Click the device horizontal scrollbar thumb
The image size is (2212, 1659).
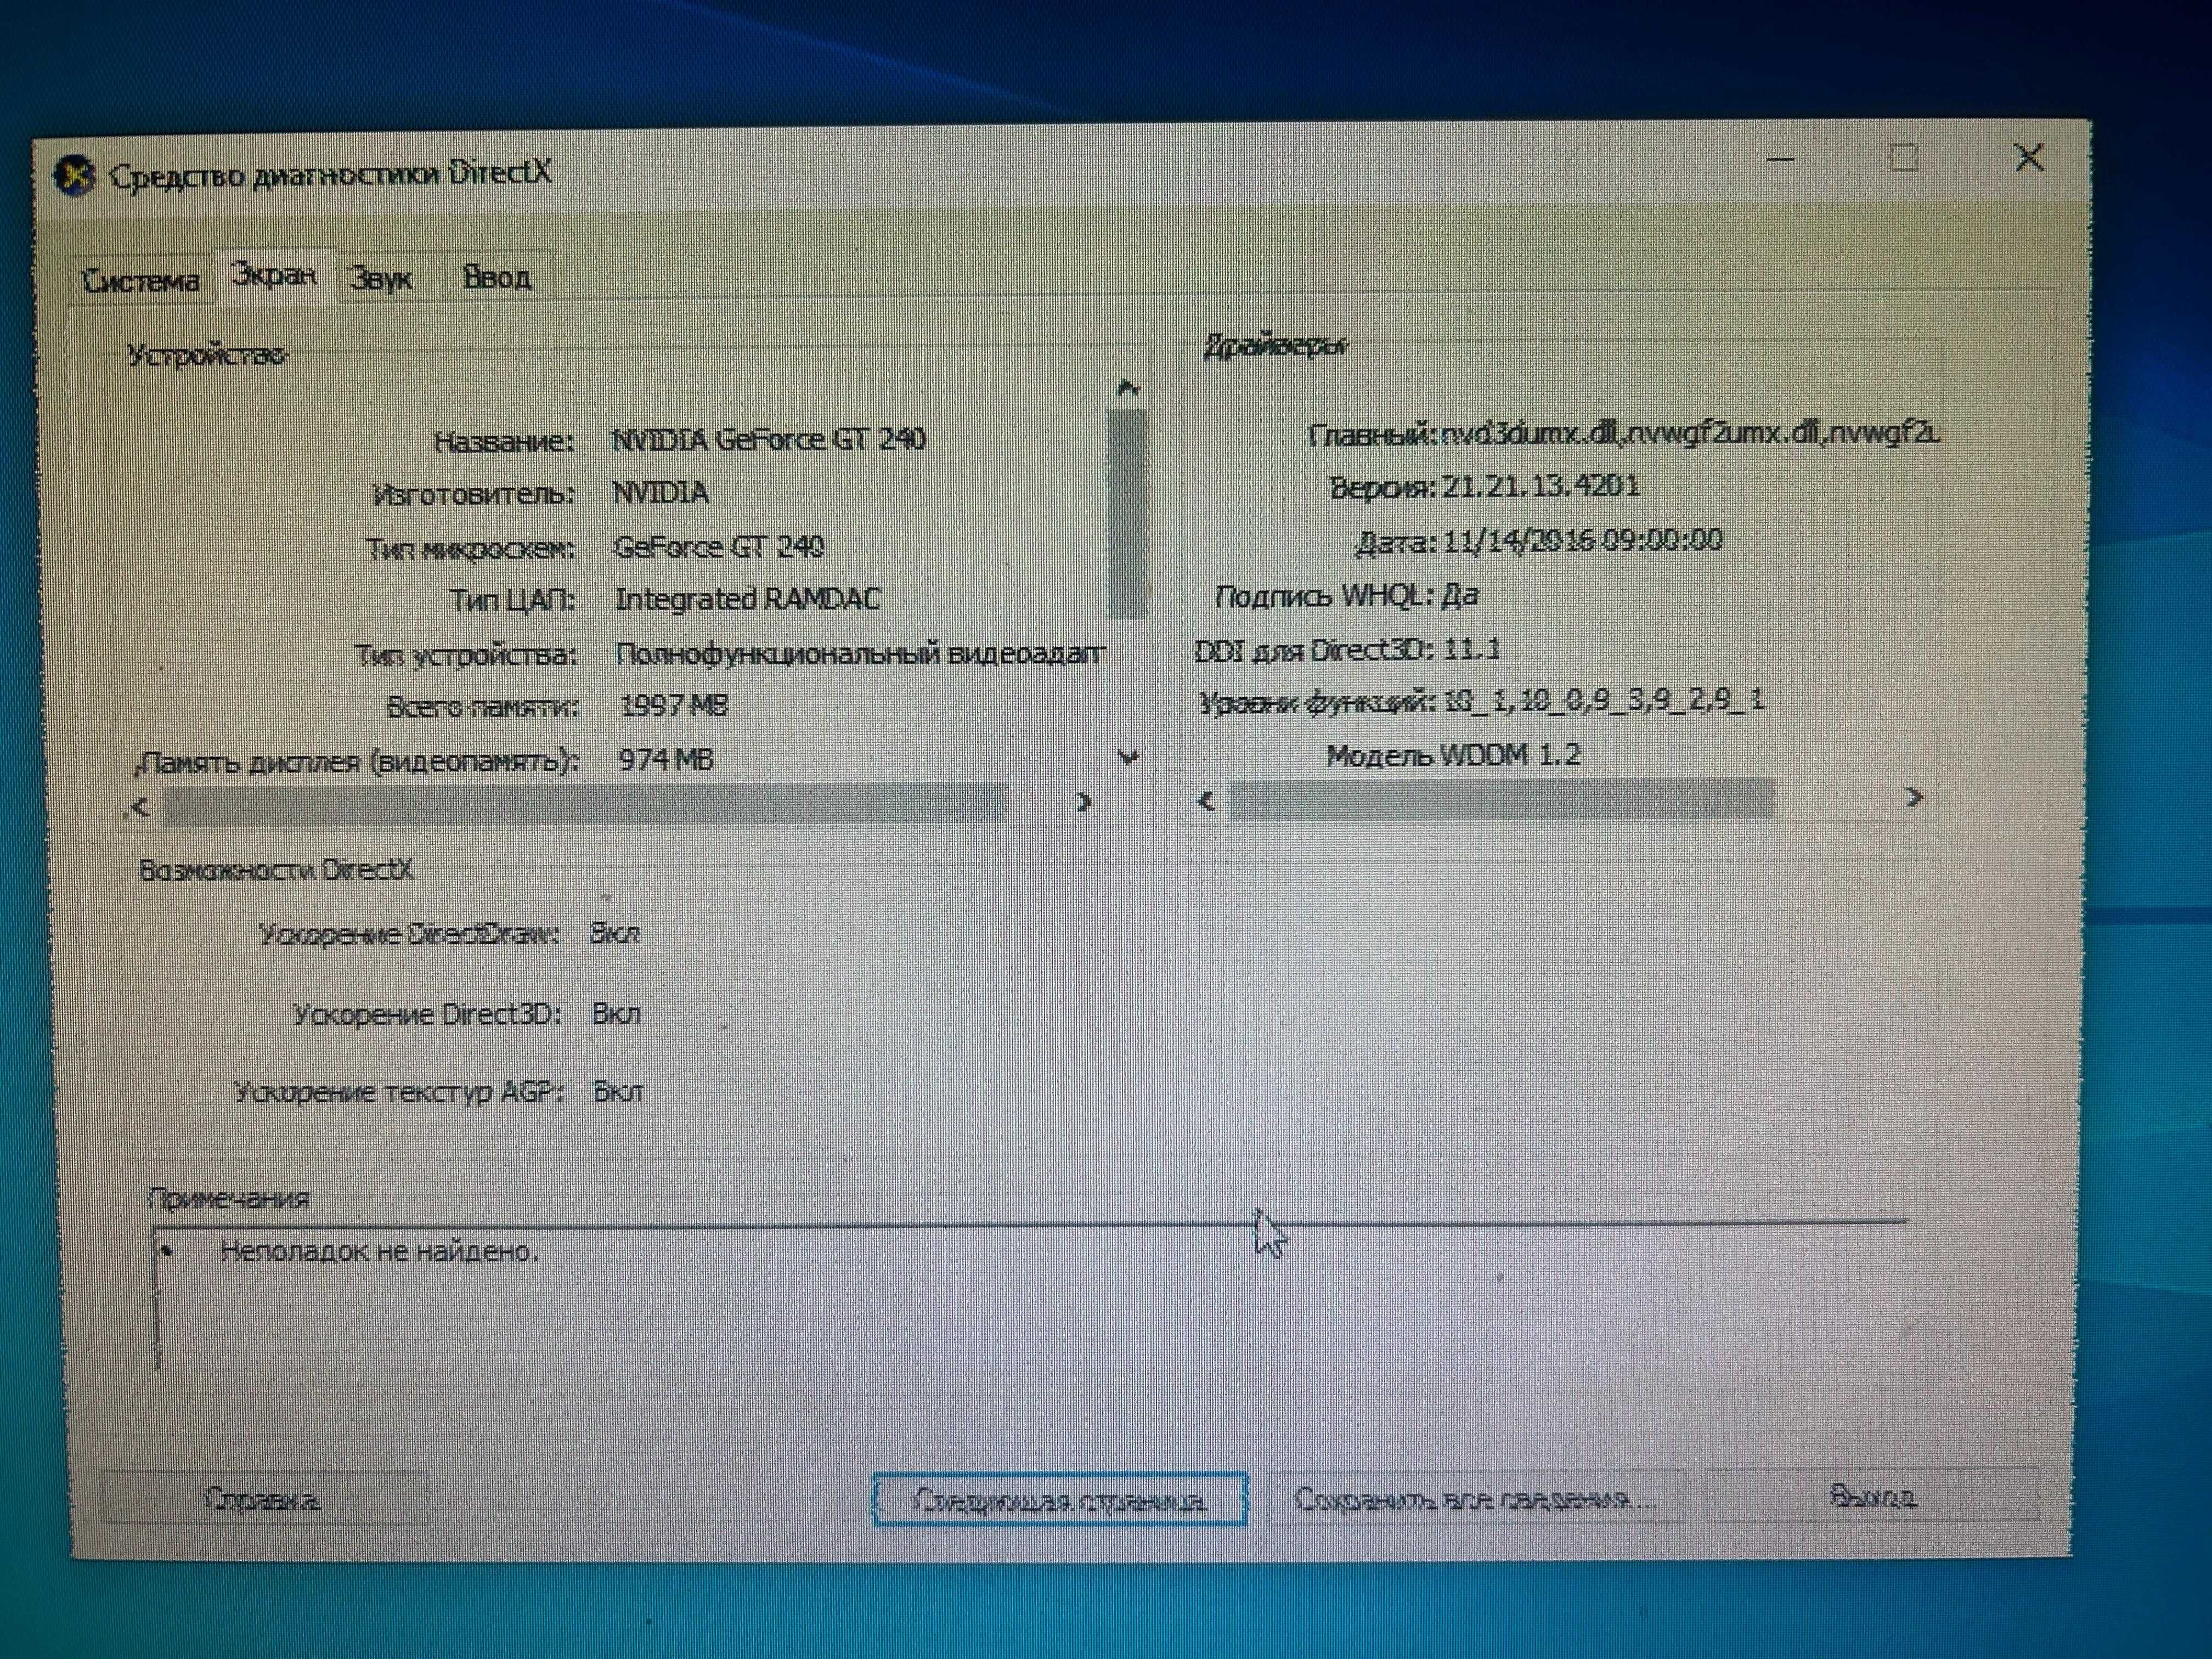tap(585, 805)
